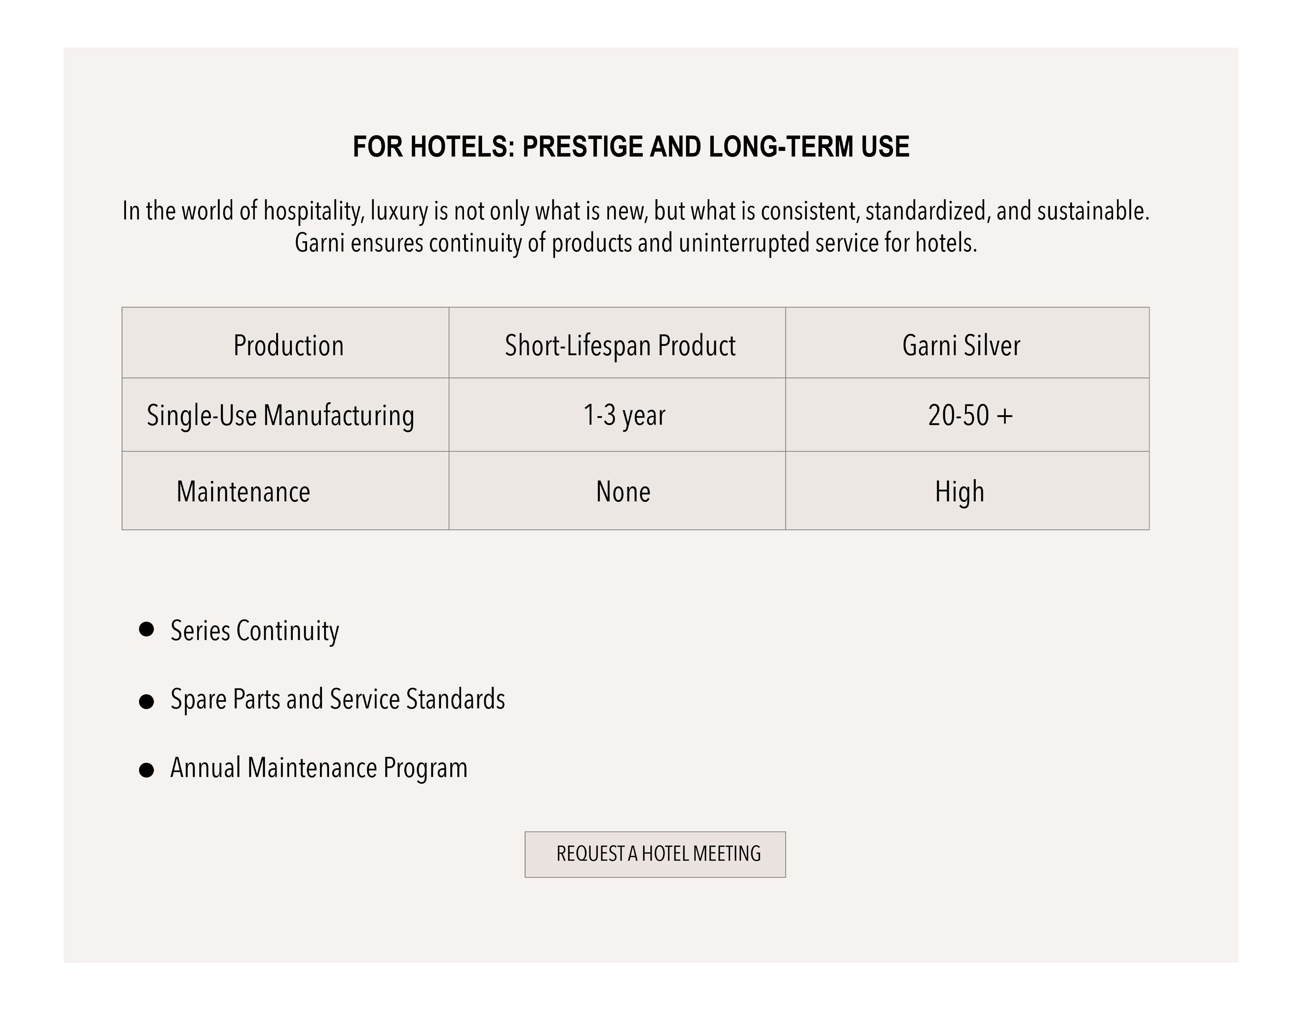Click the bullet beside Annual Maintenance Program
1302x1016 pixels.
tap(146, 770)
